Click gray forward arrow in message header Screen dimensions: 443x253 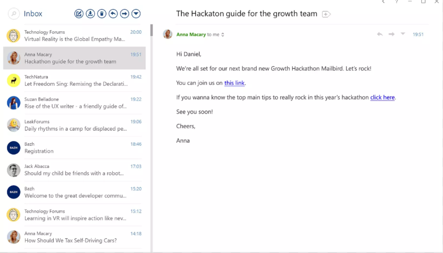(391, 34)
